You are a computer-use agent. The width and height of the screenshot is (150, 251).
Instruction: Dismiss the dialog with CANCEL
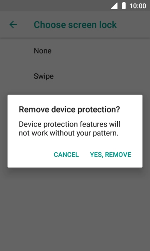click(x=66, y=155)
